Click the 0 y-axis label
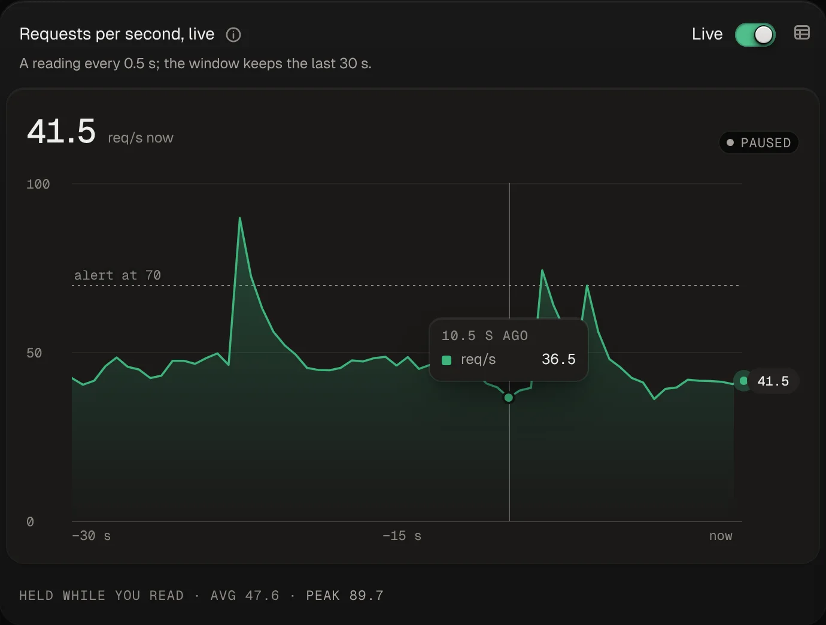Viewport: 826px width, 625px height. [x=30, y=522]
